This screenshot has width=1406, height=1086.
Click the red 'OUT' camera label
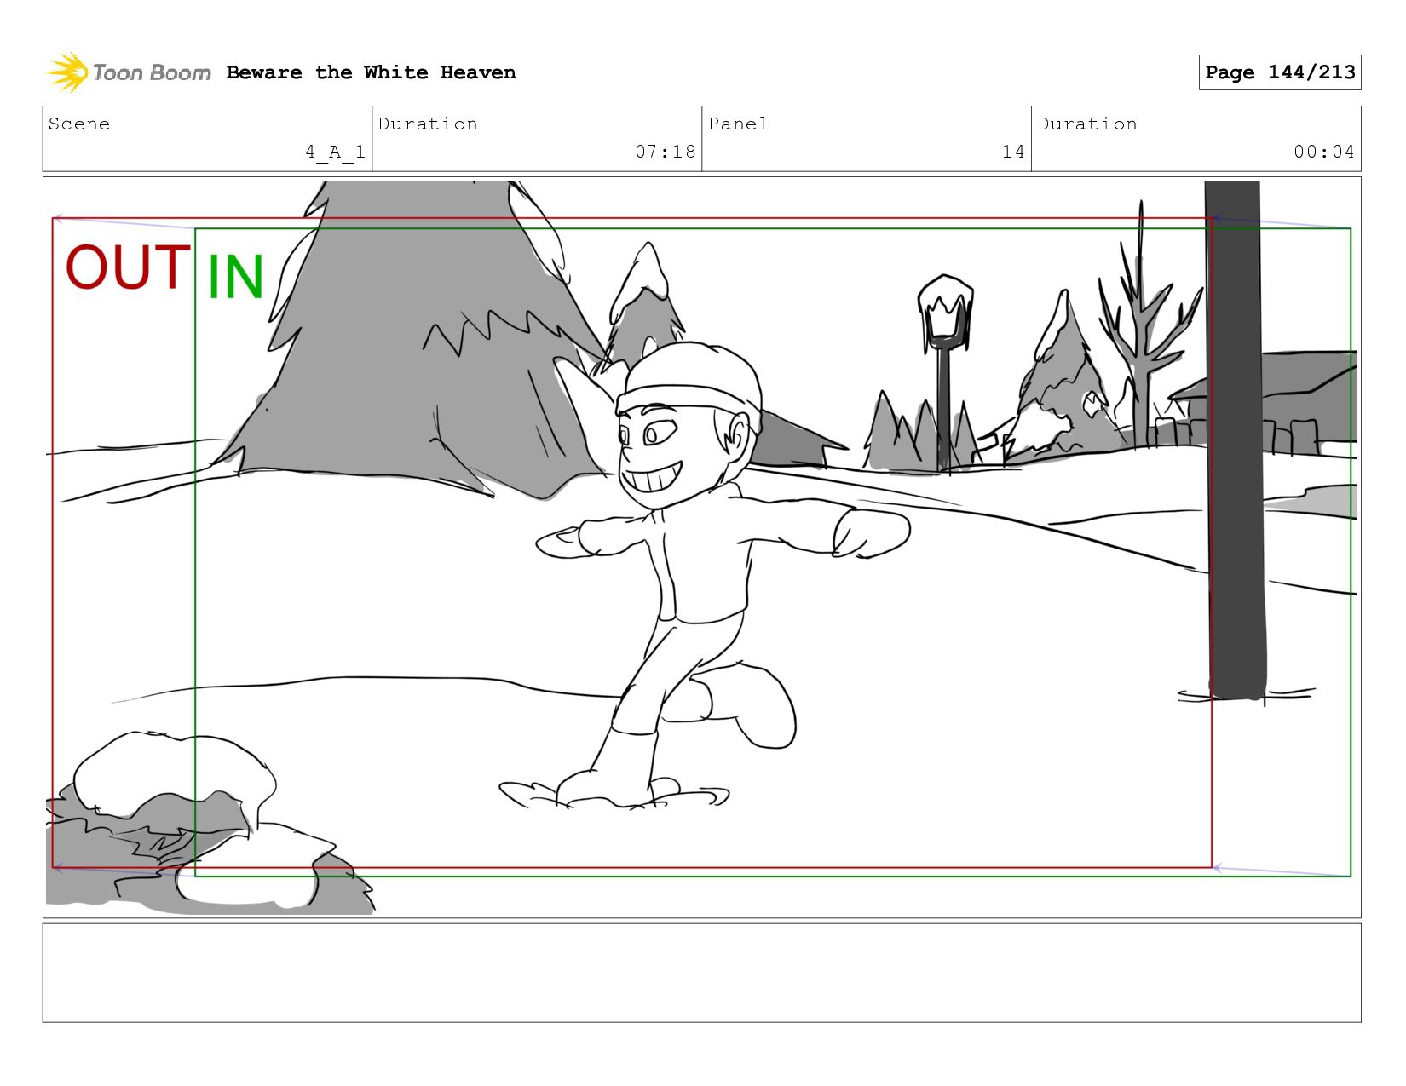click(x=128, y=267)
